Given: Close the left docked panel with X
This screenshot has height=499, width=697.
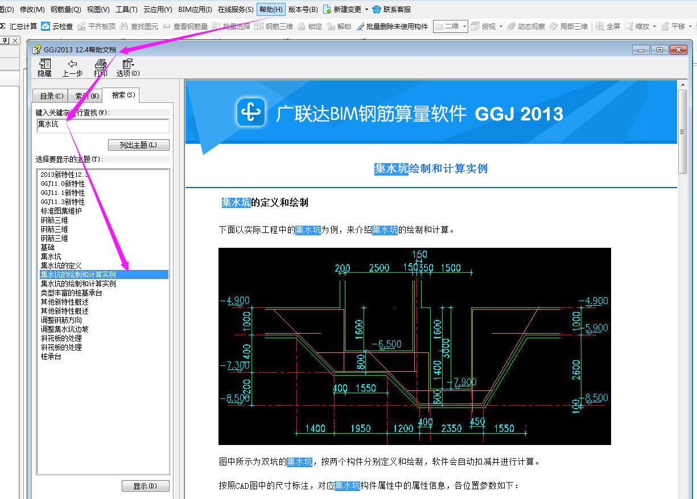Looking at the screenshot, I should tap(15, 40).
